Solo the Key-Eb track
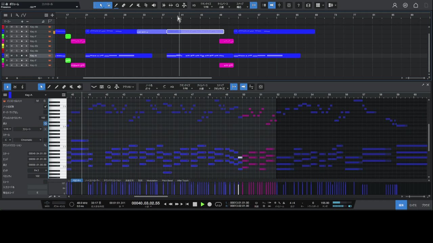This screenshot has width=433, height=243. tap(17, 46)
